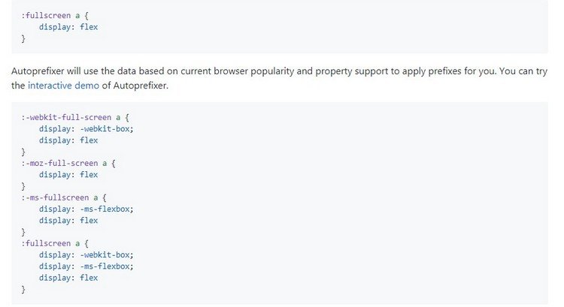Click "display: flex" under the :-webkit-full-screen rule
This screenshot has height=307, width=564.
68,140
